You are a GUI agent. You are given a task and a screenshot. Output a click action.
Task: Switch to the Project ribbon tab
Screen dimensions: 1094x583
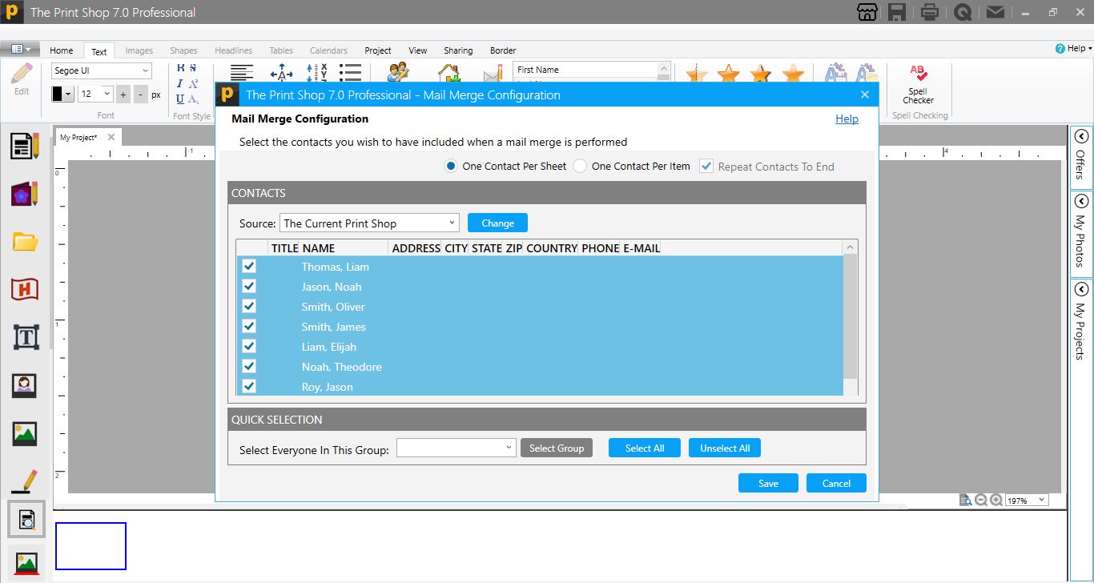[378, 50]
